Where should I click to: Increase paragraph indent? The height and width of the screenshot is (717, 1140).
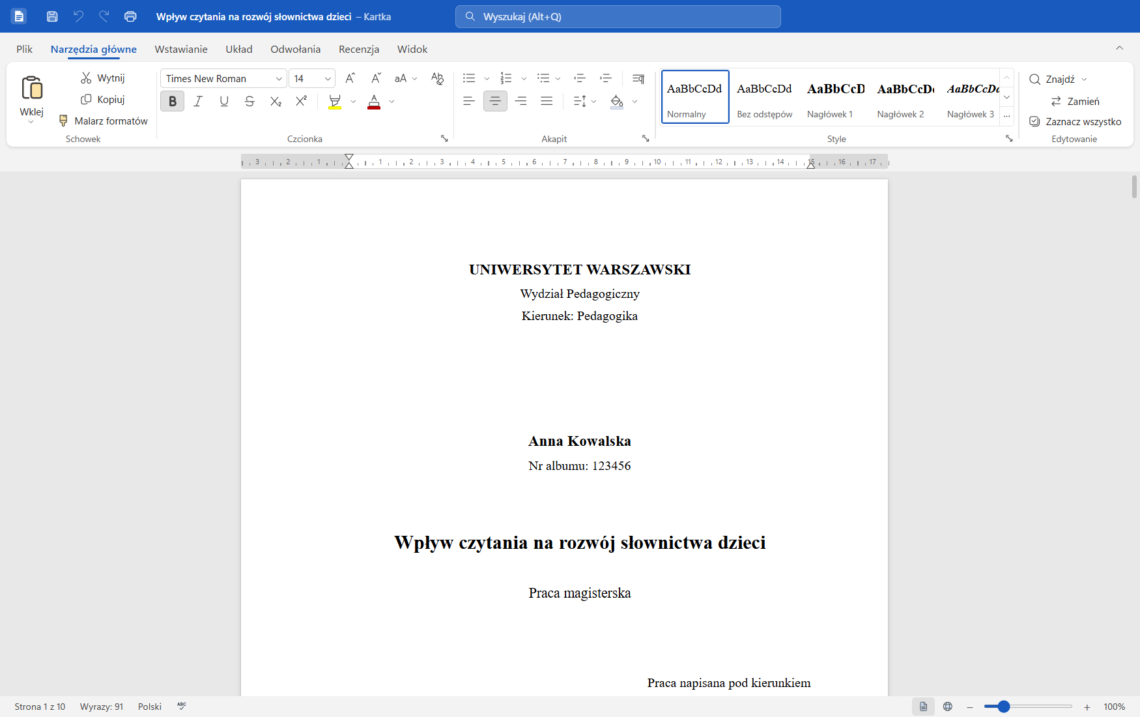(x=606, y=78)
